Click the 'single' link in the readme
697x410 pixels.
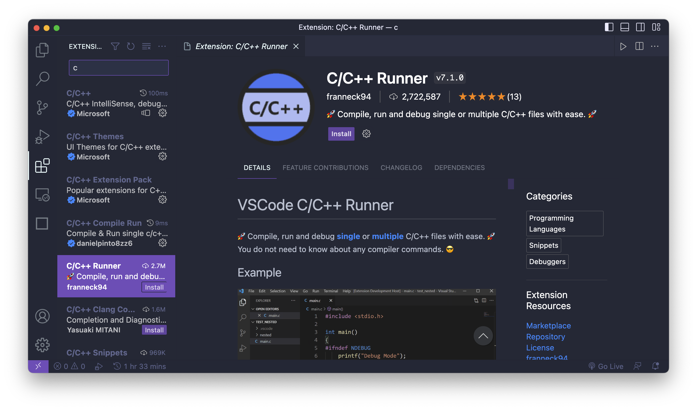click(348, 236)
